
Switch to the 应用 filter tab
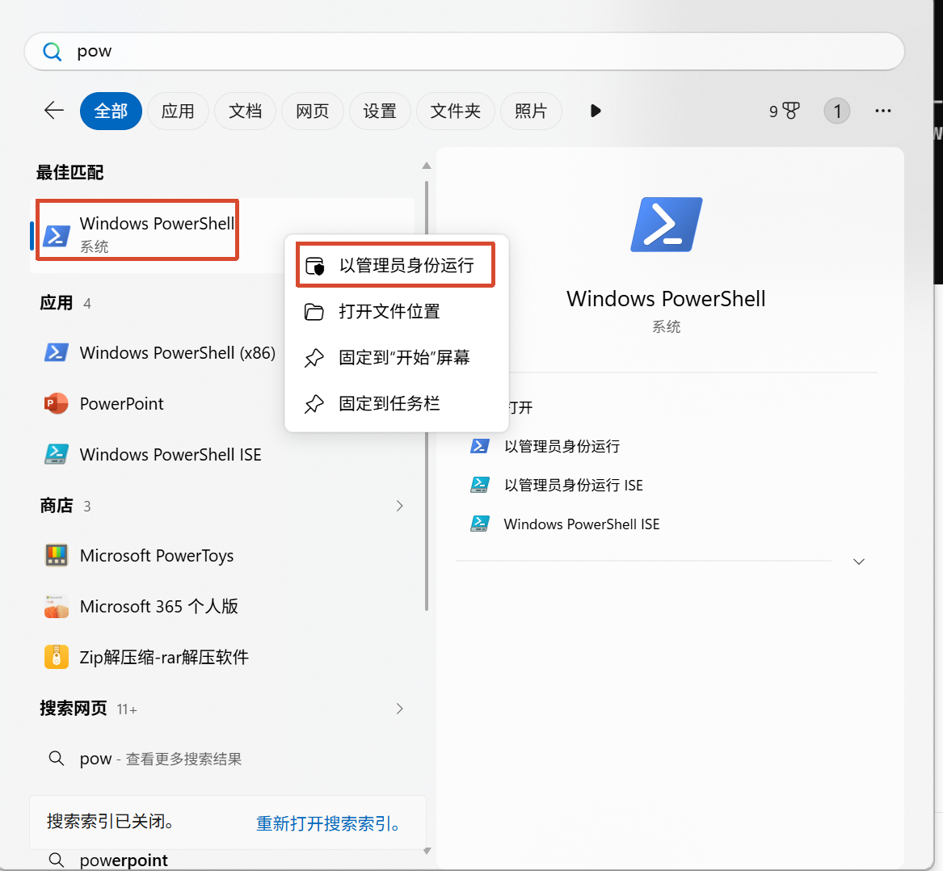178,111
